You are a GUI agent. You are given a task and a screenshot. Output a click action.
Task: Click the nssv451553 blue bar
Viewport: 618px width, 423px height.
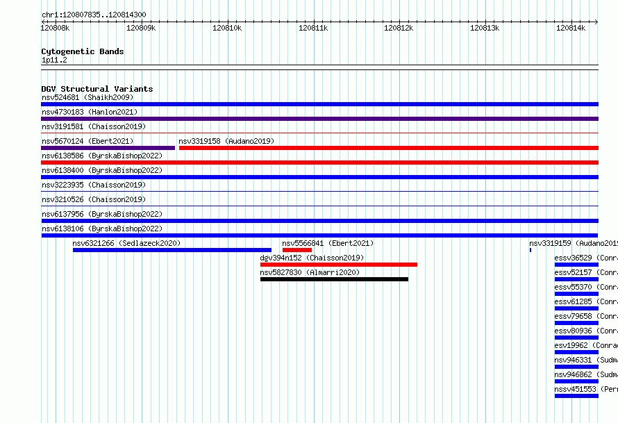[576, 396]
